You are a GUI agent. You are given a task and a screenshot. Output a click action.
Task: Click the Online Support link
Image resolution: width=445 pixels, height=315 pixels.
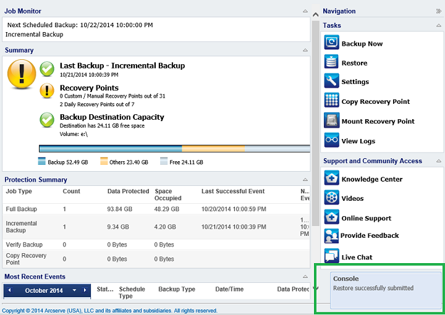tap(366, 218)
